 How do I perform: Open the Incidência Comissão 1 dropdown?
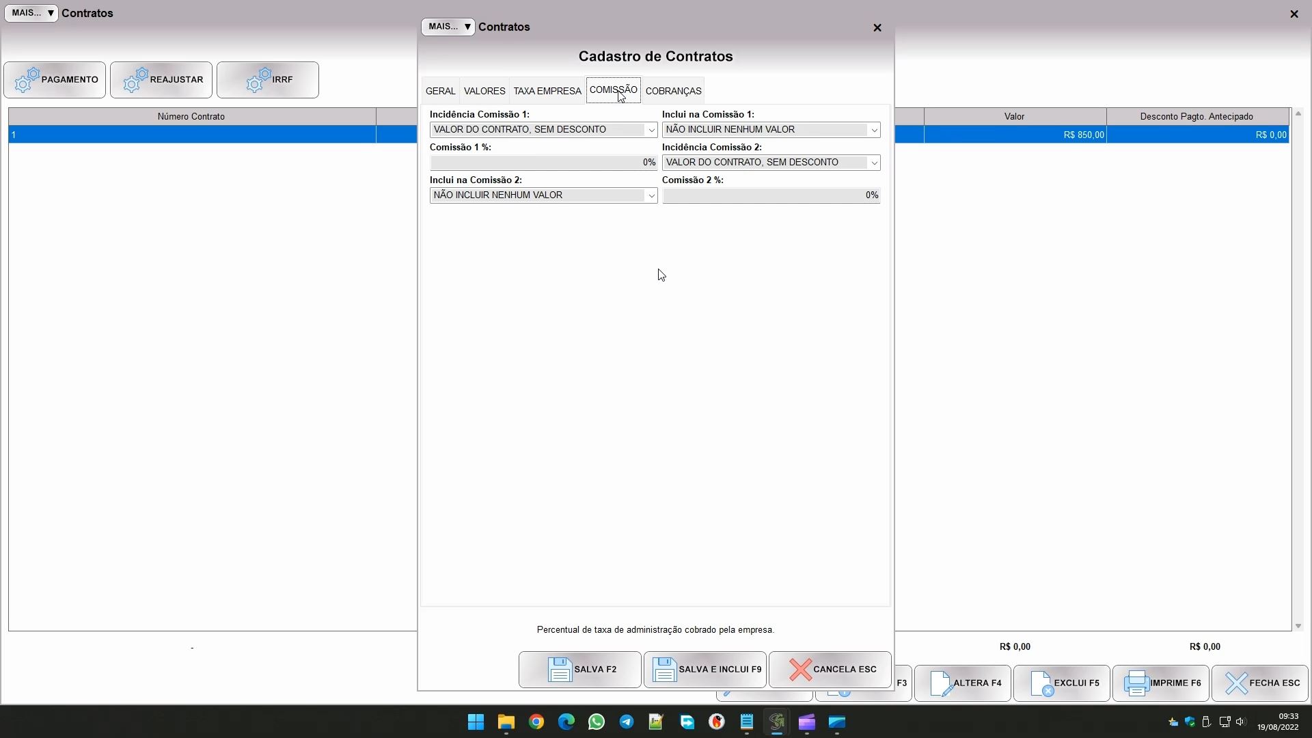651,130
